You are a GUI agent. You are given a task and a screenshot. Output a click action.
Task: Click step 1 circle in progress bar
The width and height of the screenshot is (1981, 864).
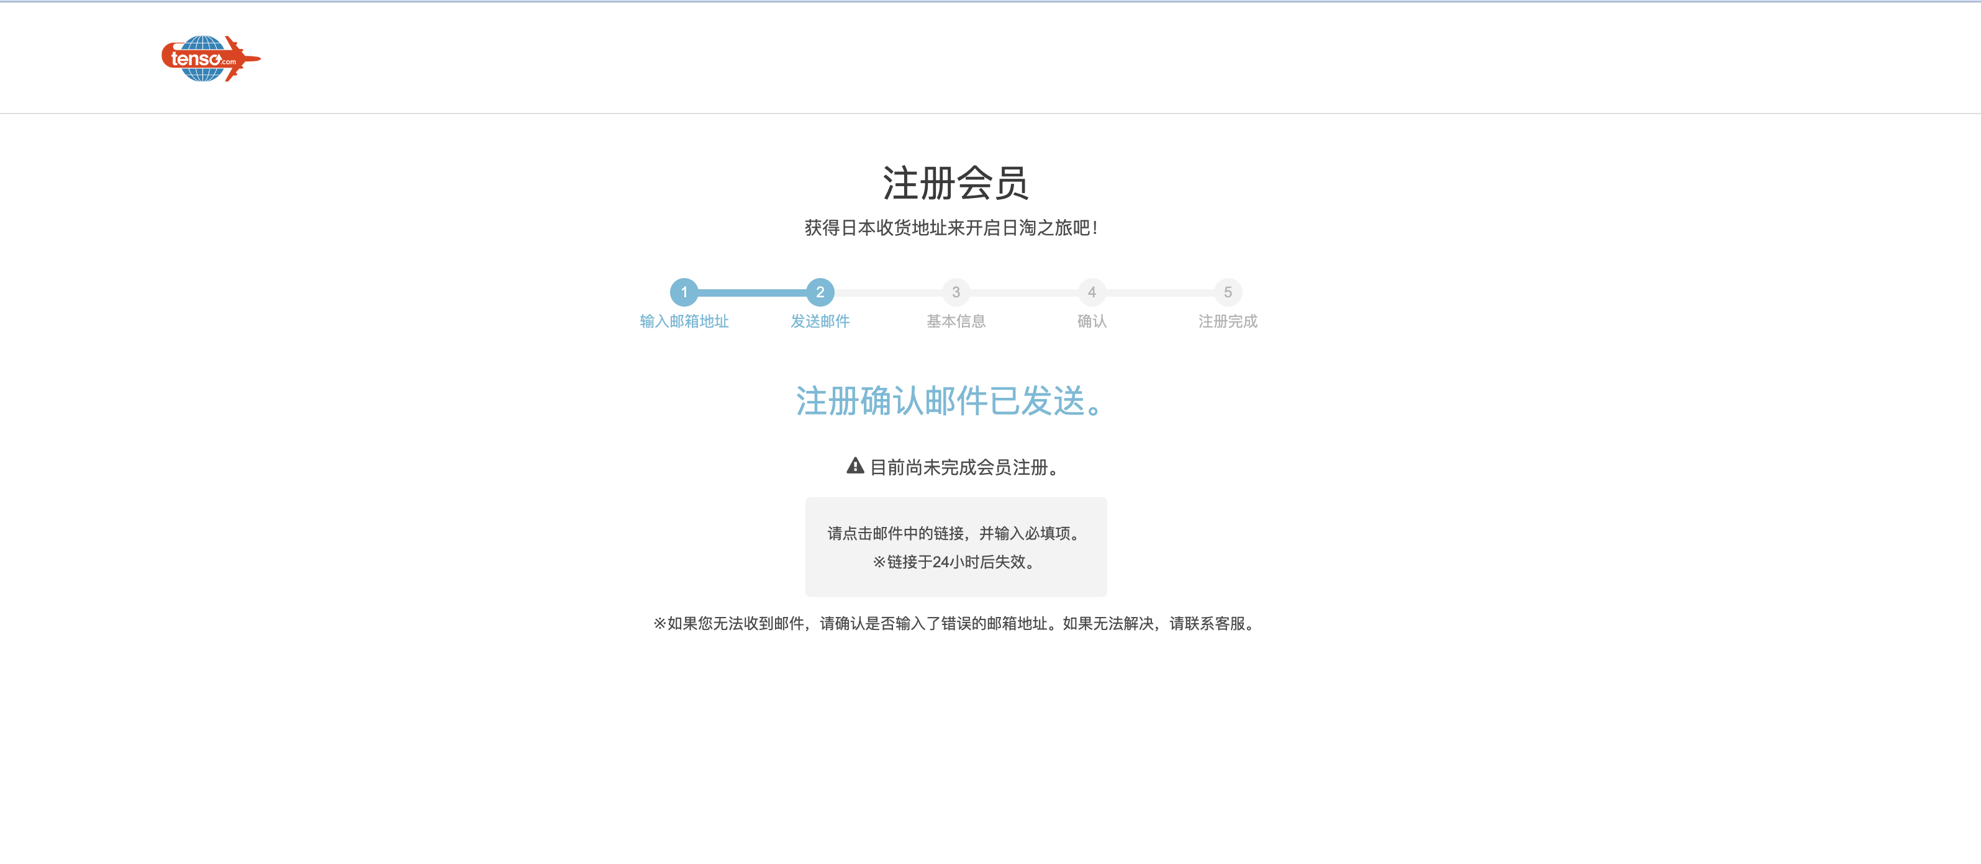[684, 292]
